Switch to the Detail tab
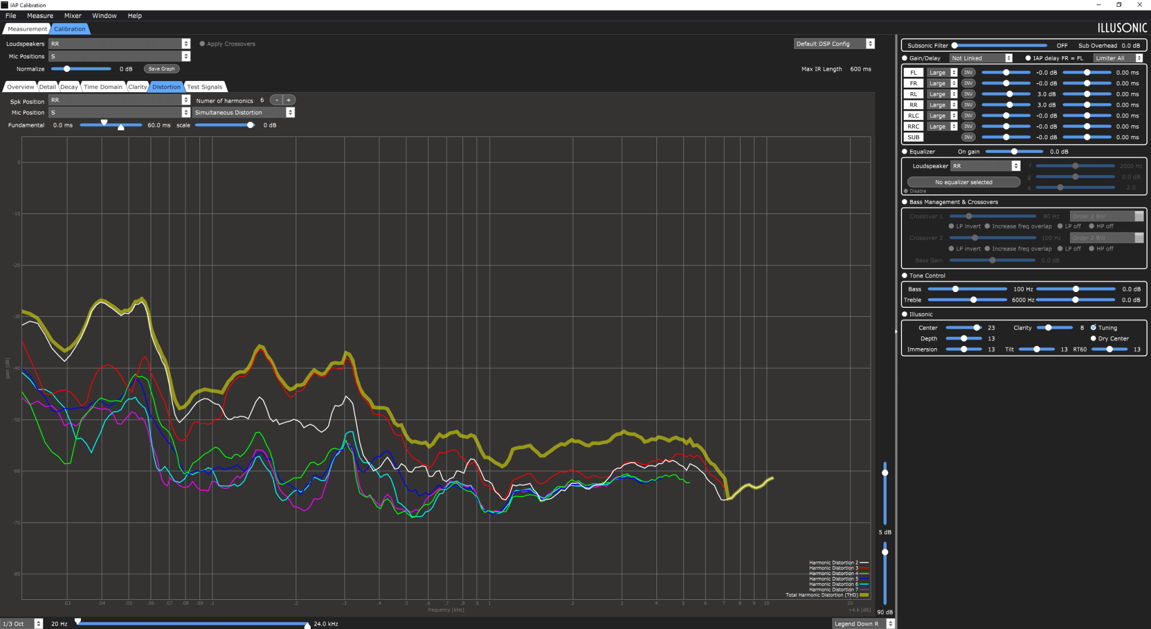 coord(47,86)
